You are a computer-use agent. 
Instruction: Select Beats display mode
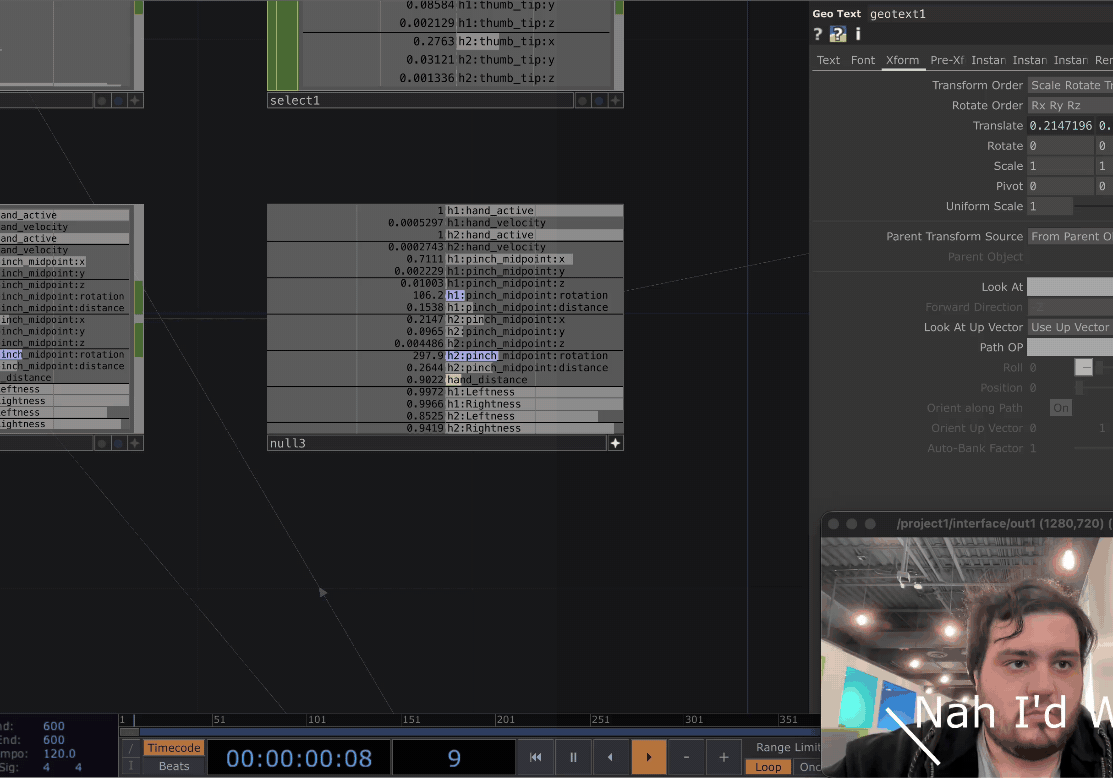click(174, 766)
